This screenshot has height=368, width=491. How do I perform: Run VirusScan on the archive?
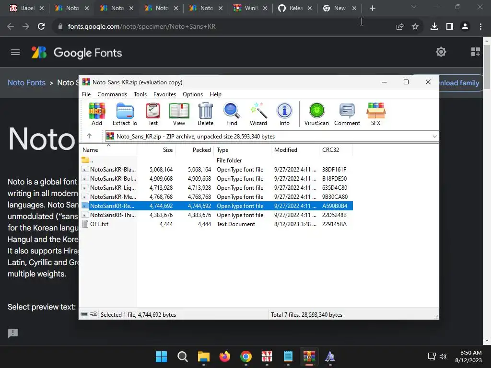point(316,114)
